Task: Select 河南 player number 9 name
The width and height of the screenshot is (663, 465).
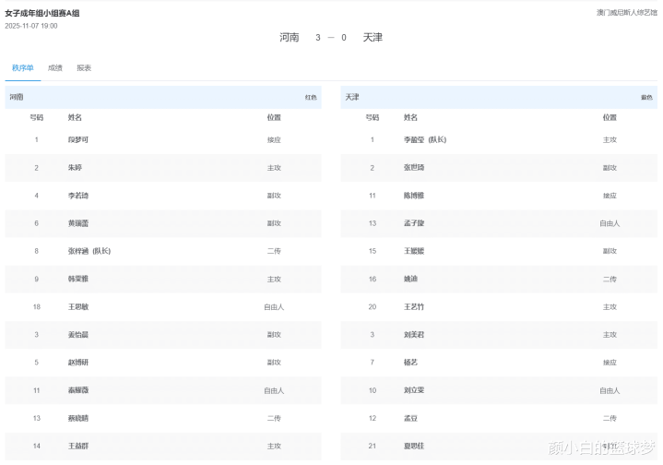Action: pyautogui.click(x=78, y=279)
